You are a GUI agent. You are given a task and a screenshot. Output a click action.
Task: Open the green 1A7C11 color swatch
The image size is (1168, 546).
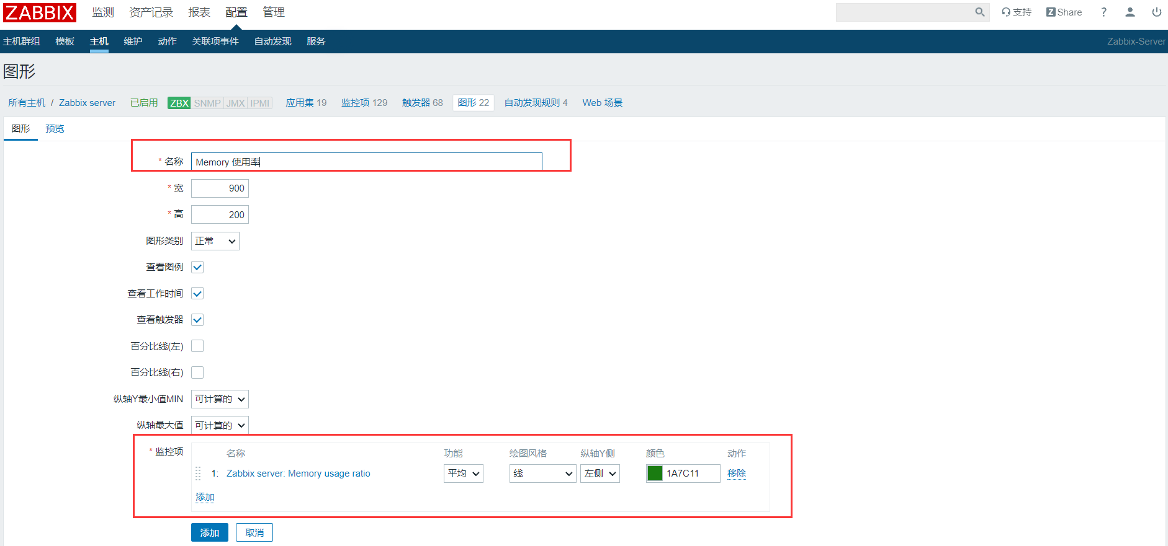[655, 473]
